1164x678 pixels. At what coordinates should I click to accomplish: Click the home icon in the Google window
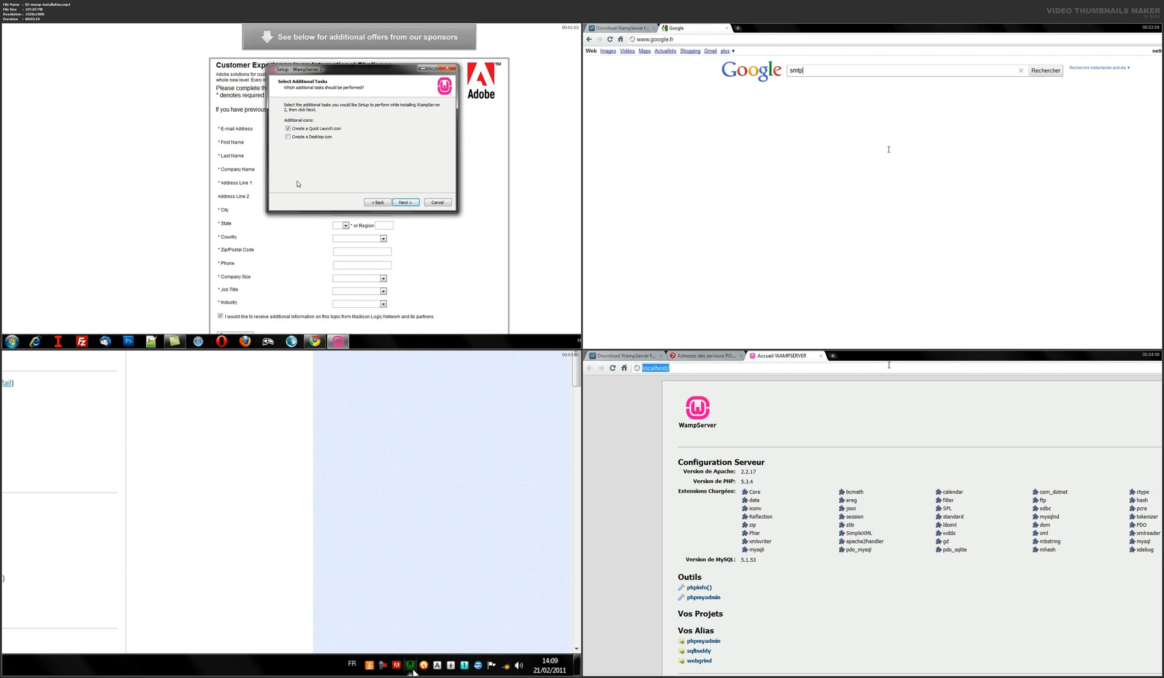click(620, 39)
